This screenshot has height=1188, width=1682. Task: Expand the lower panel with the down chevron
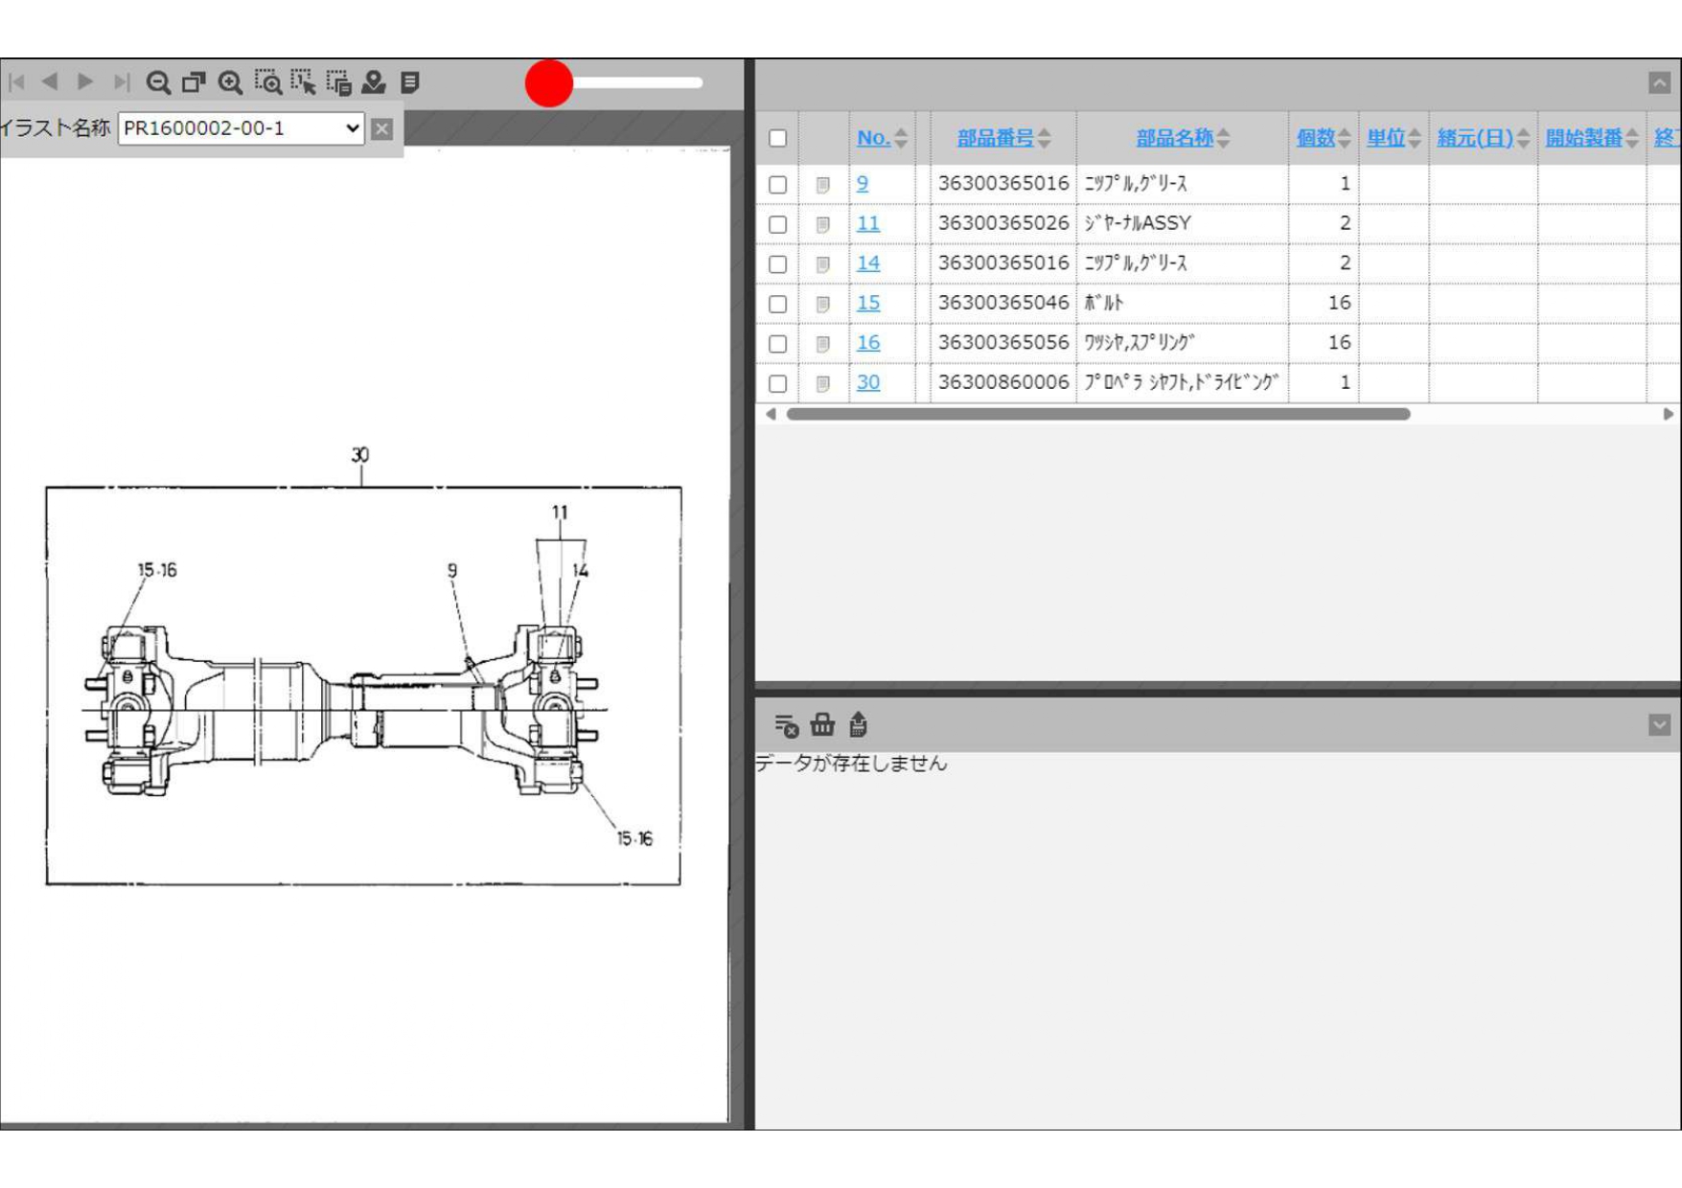pyautogui.click(x=1659, y=725)
